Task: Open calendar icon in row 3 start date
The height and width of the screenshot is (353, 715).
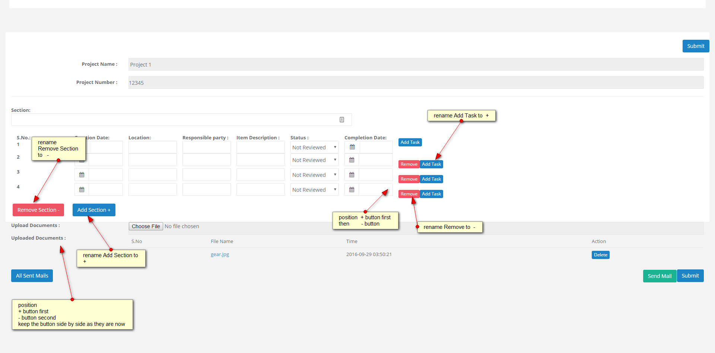Action: tap(82, 175)
